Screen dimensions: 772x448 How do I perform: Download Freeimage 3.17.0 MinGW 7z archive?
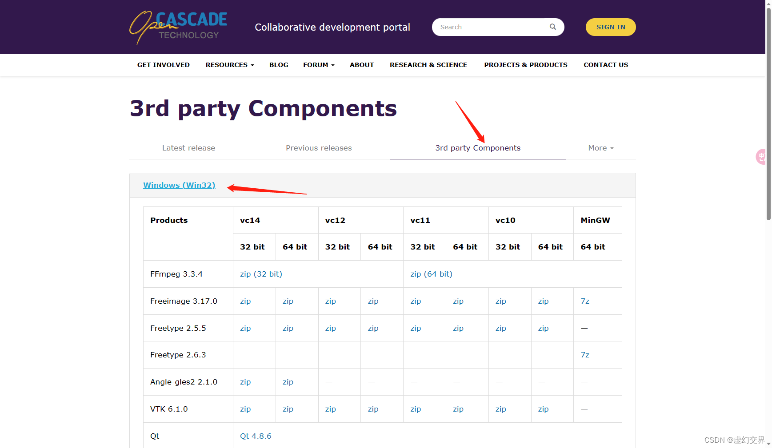(585, 301)
